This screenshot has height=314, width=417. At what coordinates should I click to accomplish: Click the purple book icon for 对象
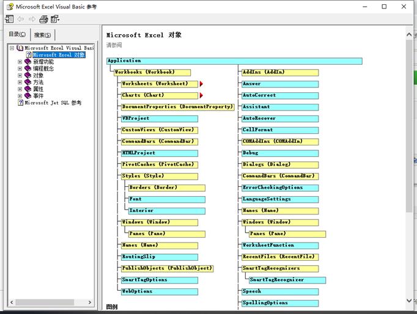[28, 75]
